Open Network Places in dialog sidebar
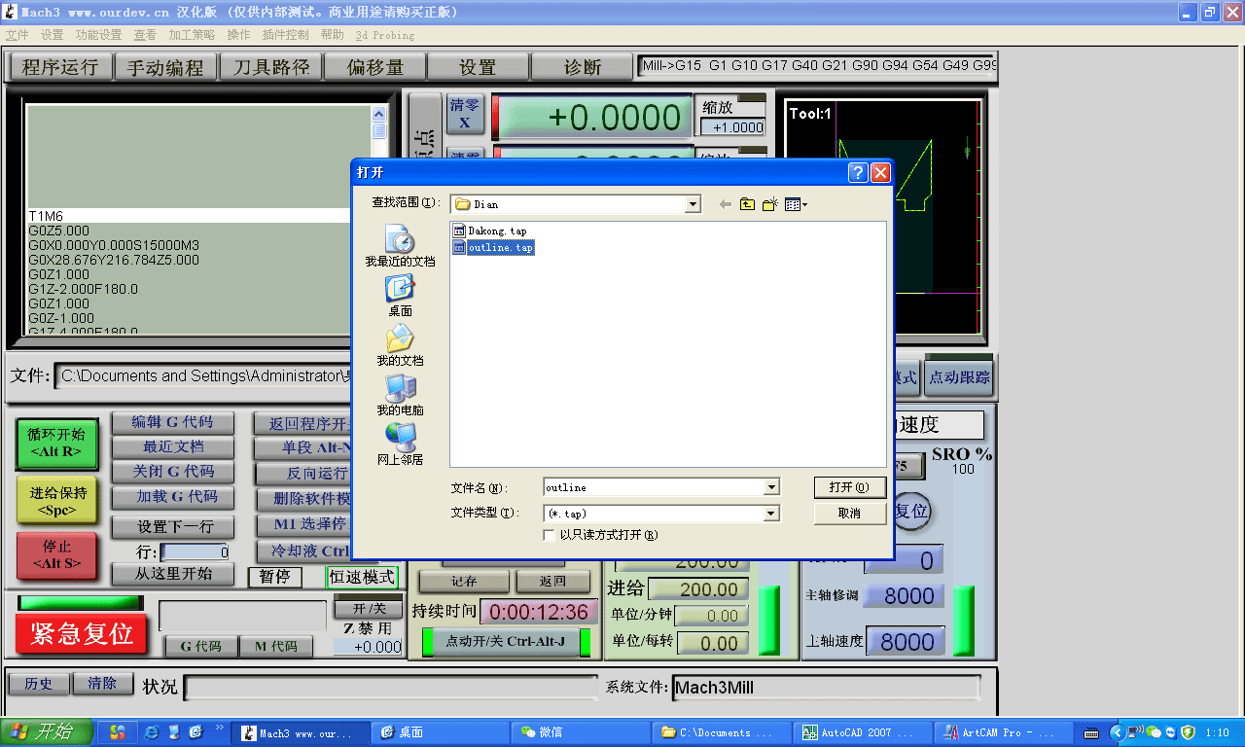The width and height of the screenshot is (1245, 747). [x=400, y=445]
